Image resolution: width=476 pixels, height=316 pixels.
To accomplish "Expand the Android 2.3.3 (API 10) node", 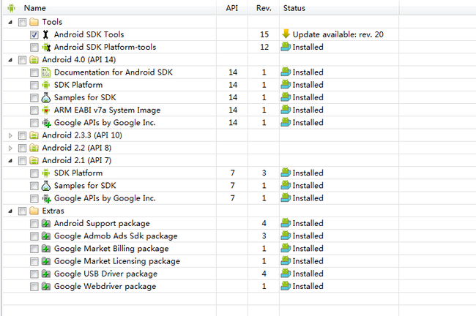I will tap(10, 135).
